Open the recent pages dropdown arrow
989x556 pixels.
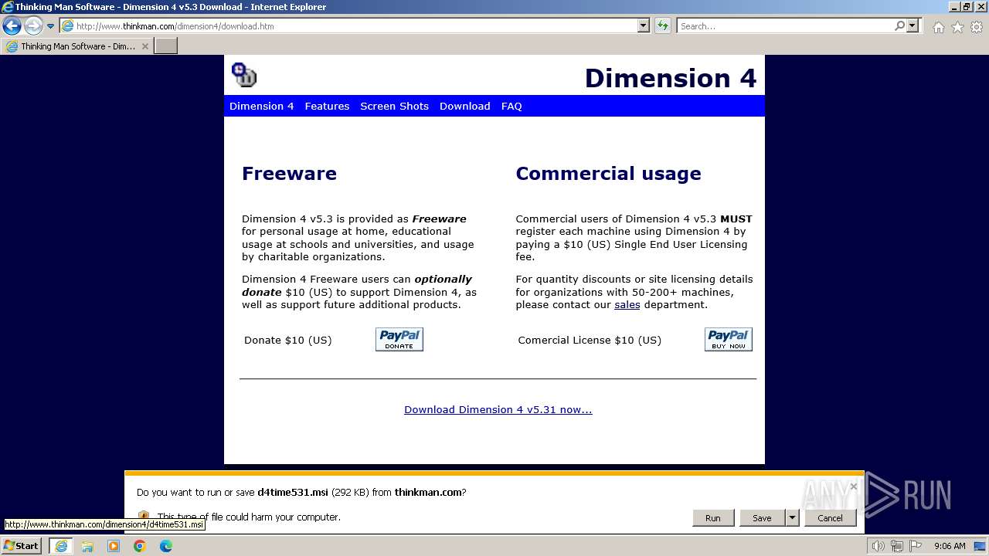[51, 26]
